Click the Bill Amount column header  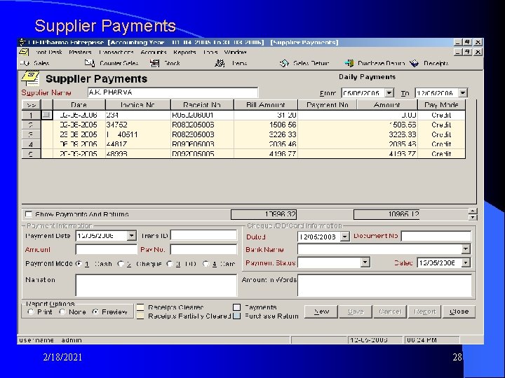266,105
